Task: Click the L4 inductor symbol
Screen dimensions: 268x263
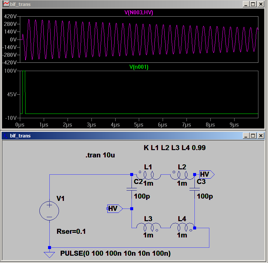Action: tap(182, 227)
